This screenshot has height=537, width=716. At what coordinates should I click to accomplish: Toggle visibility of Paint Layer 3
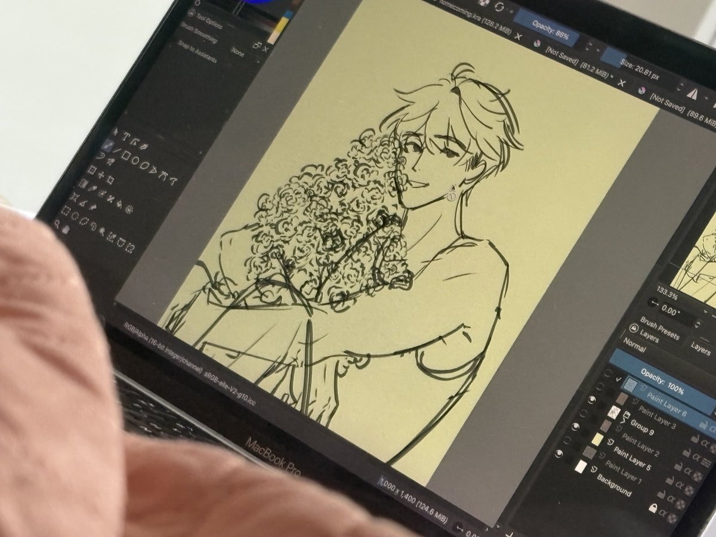(600, 386)
